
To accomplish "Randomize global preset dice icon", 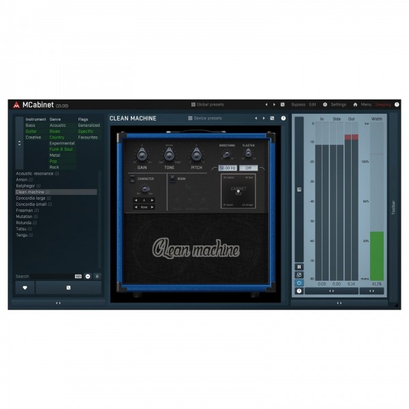I will coord(282,104).
